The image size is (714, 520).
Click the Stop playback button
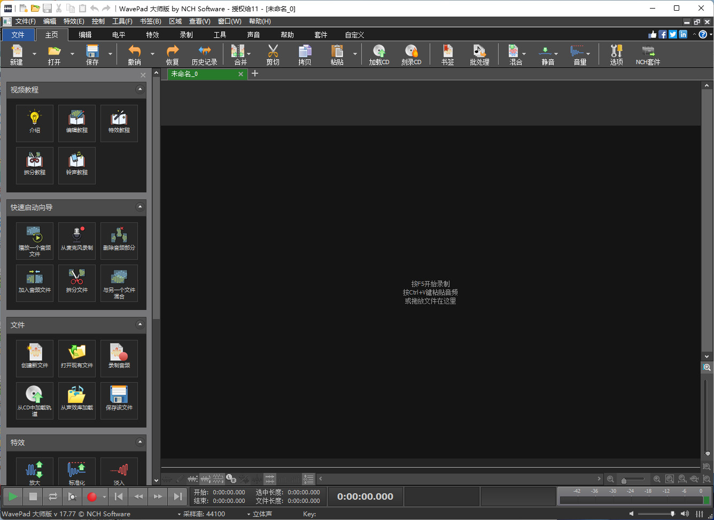point(33,496)
